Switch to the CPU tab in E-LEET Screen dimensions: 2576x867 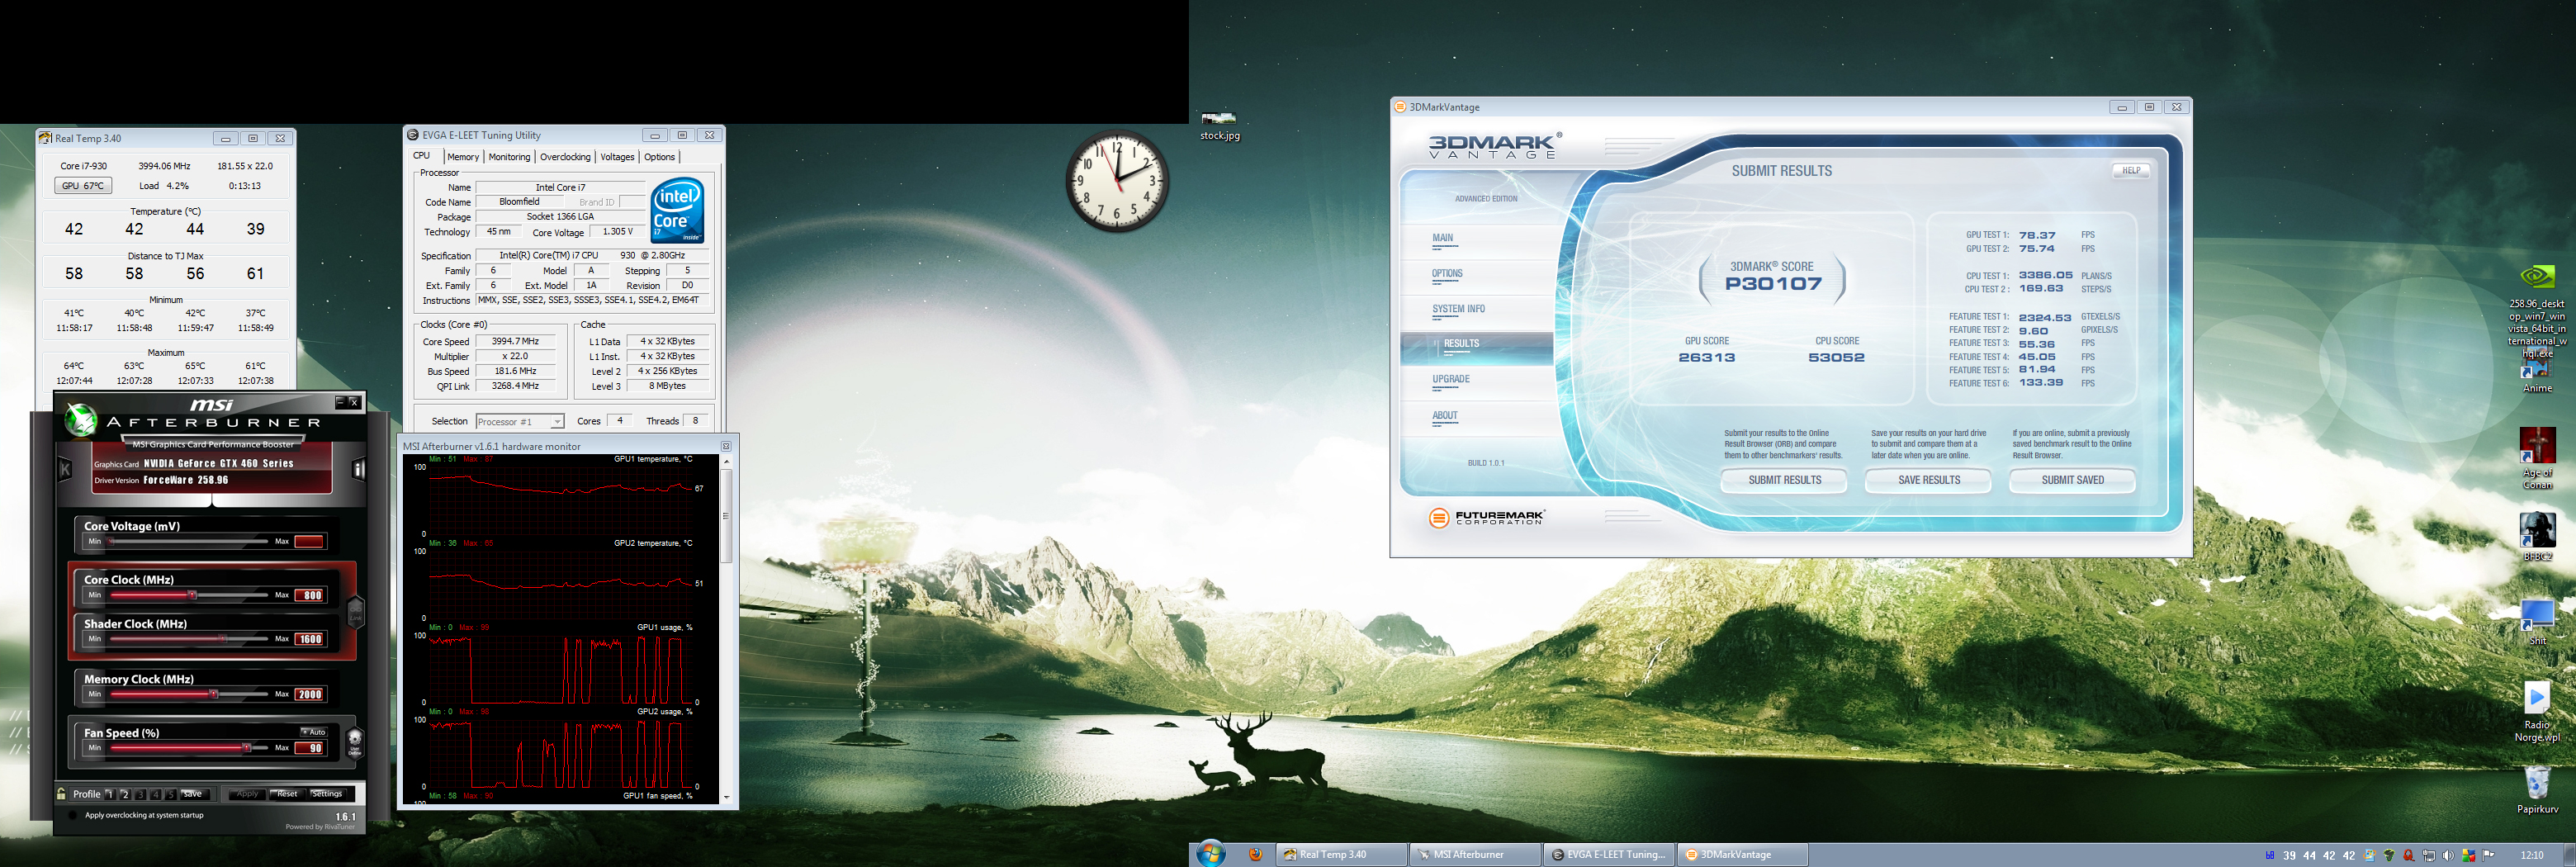422,156
